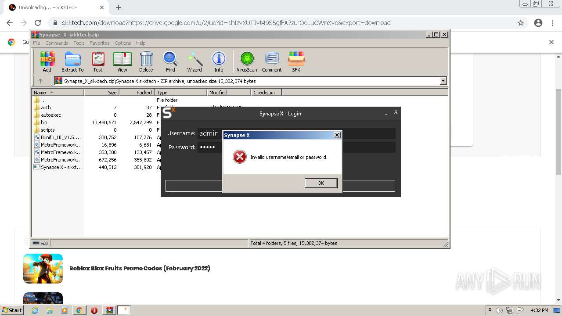Select the Bunifu_UI_v1.5 file
562x316 pixels.
pos(61,137)
